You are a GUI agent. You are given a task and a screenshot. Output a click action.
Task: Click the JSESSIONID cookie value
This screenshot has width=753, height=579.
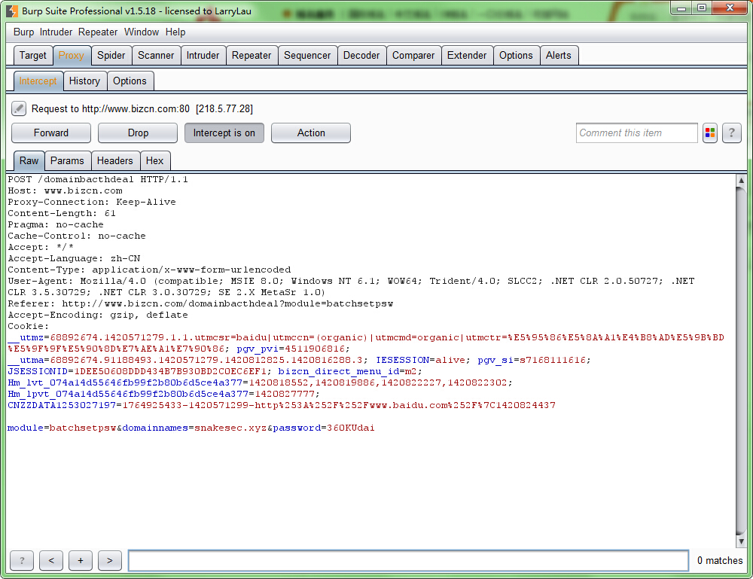(x=170, y=371)
